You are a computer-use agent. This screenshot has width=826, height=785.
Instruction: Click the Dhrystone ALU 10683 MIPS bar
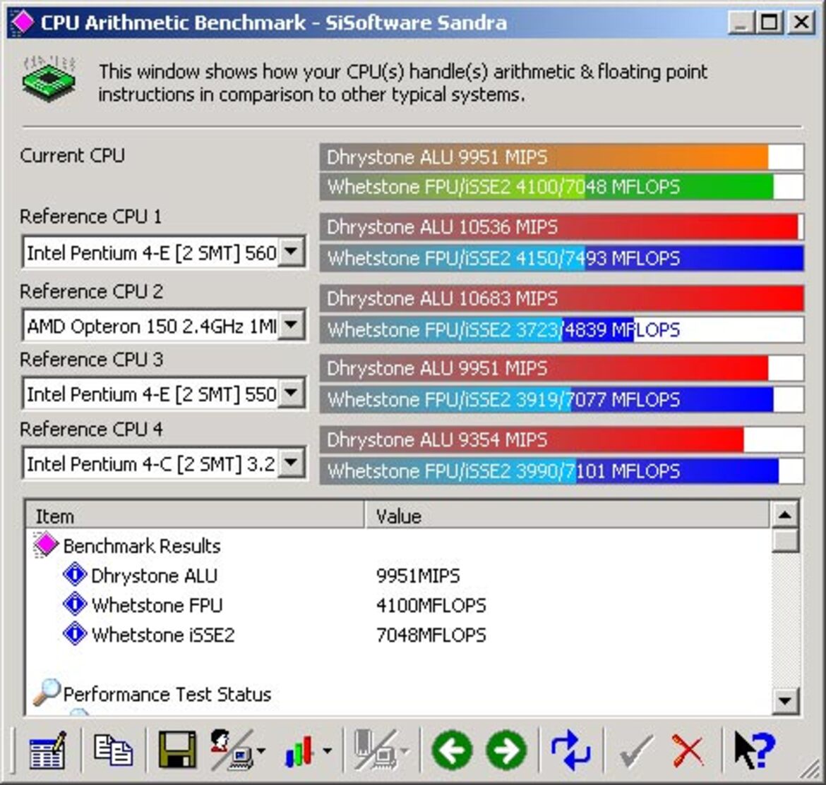click(x=561, y=298)
